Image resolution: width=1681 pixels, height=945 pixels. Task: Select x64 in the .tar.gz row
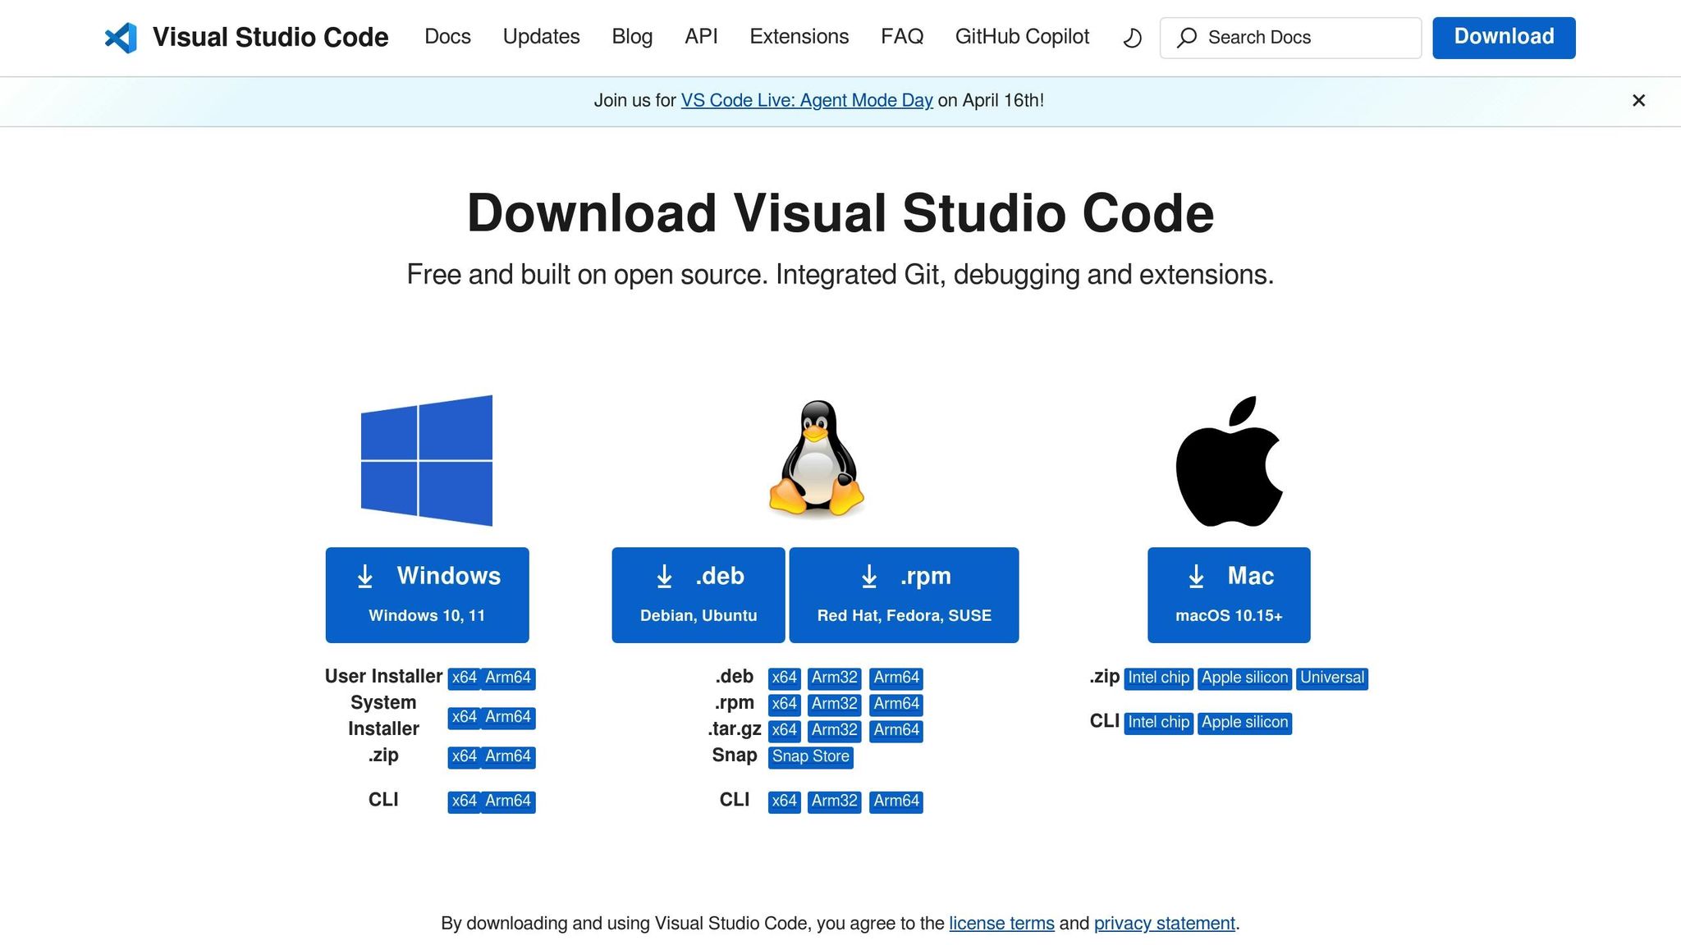pyautogui.click(x=784, y=731)
